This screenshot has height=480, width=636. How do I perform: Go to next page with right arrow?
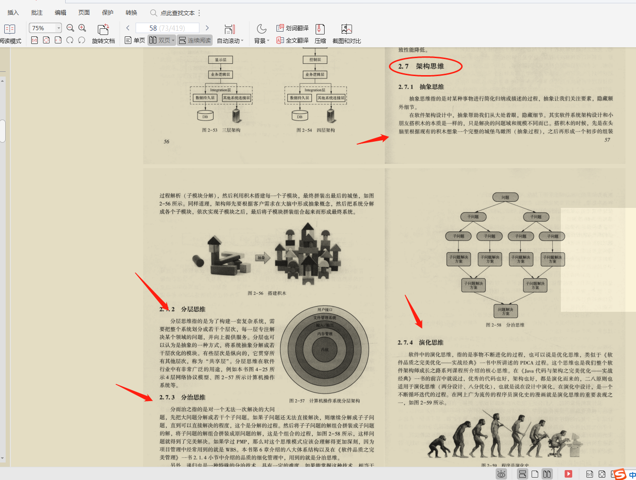click(x=207, y=28)
